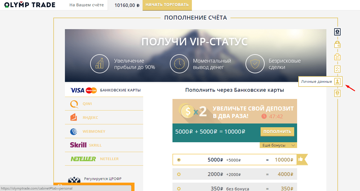Click the shield checkmark icon in banner

point(255,64)
